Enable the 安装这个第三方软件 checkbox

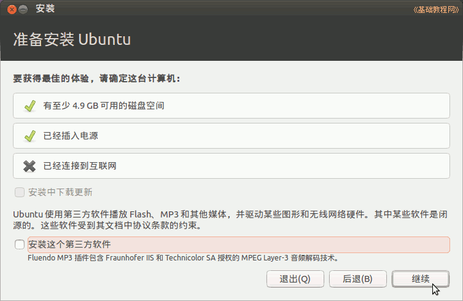20,244
